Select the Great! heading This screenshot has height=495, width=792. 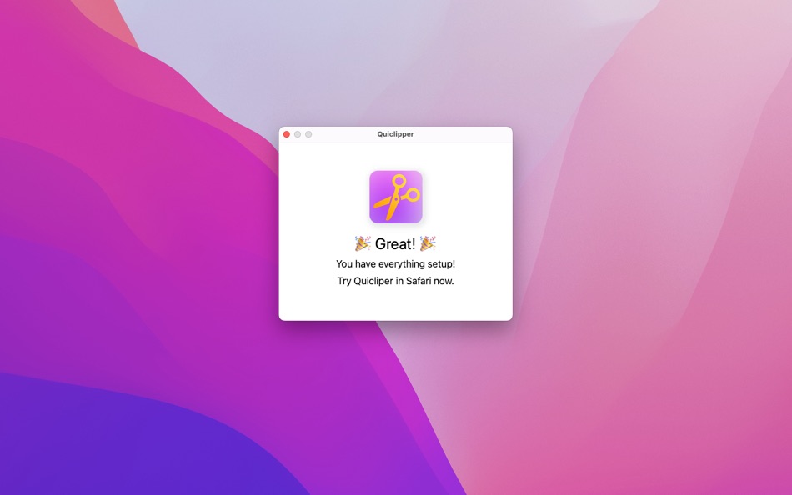coord(395,243)
